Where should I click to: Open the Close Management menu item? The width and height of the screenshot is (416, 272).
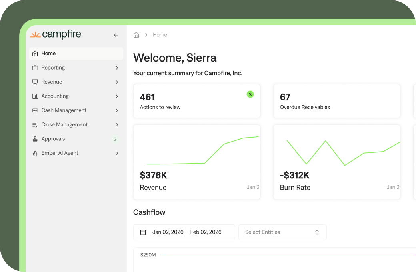pos(76,125)
